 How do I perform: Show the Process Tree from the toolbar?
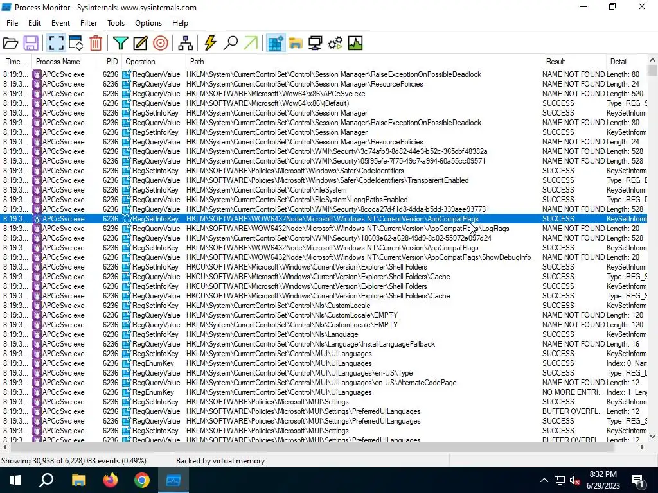tap(185, 43)
